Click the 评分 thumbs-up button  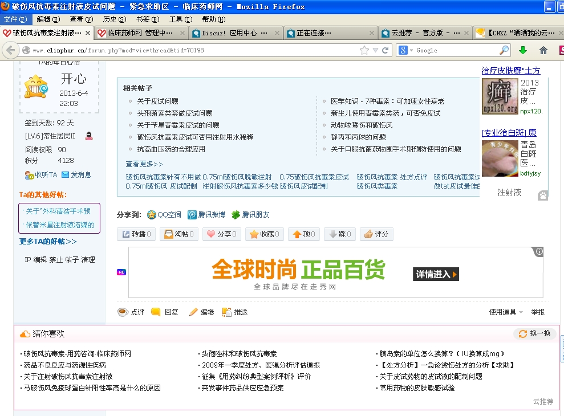376,234
